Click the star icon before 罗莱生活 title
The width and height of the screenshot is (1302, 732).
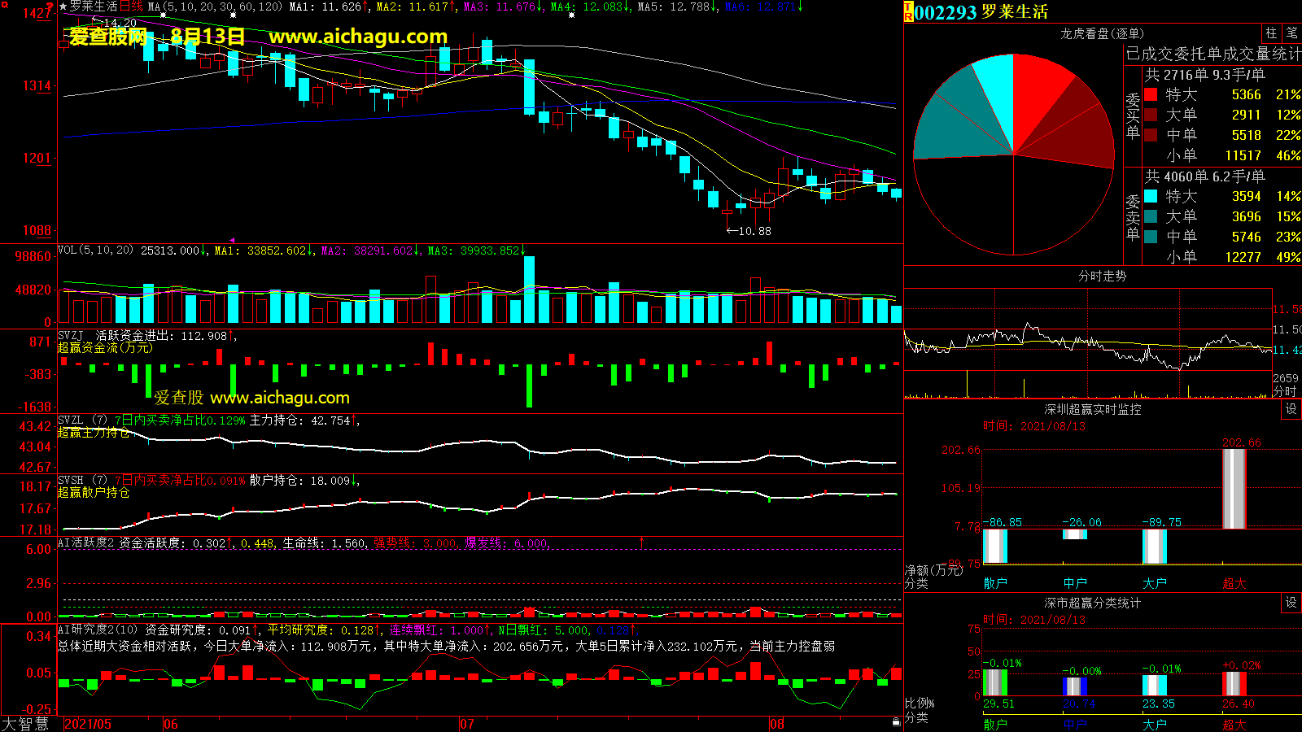click(x=63, y=7)
